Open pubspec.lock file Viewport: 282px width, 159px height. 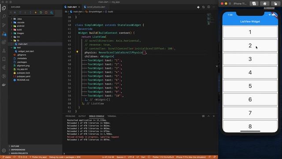click(23, 73)
